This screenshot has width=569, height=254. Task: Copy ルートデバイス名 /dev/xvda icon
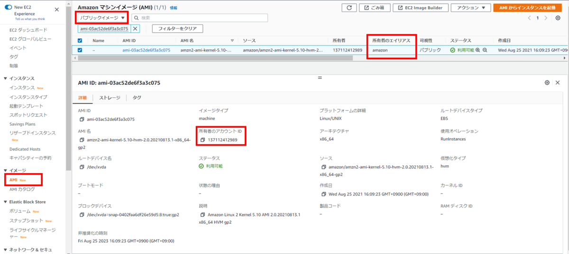82,167
